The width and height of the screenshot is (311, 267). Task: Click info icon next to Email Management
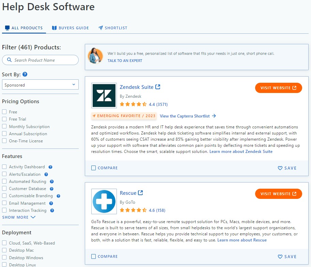click(x=52, y=203)
